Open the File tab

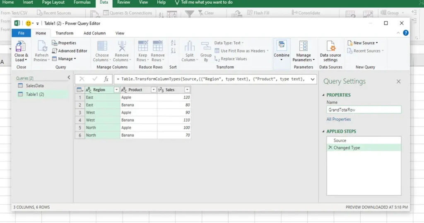point(21,33)
